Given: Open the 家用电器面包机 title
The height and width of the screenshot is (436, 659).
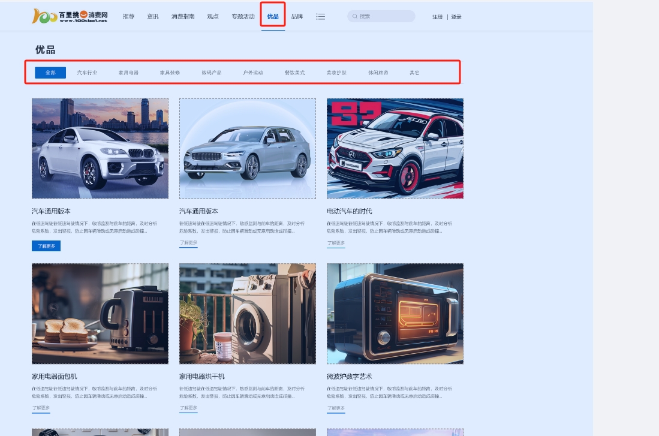Looking at the screenshot, I should [x=55, y=376].
